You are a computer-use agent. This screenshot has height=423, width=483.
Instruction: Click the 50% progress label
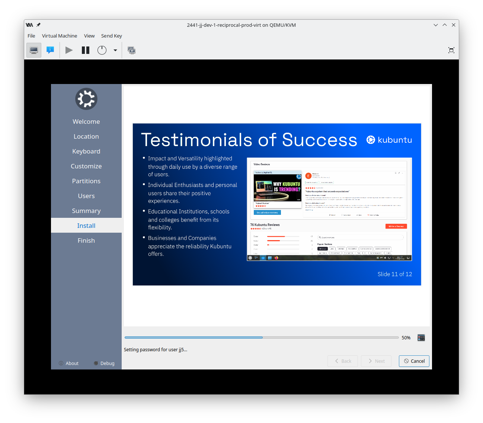(406, 338)
